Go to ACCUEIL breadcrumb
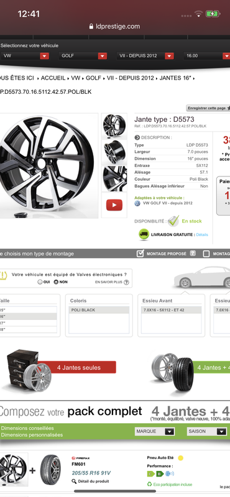This screenshot has height=497, width=230. [x=53, y=78]
